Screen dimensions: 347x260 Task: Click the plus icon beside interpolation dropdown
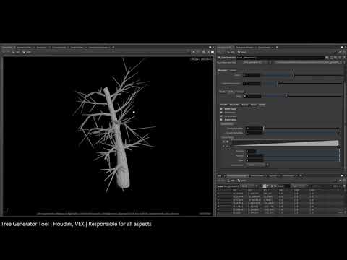267,165
